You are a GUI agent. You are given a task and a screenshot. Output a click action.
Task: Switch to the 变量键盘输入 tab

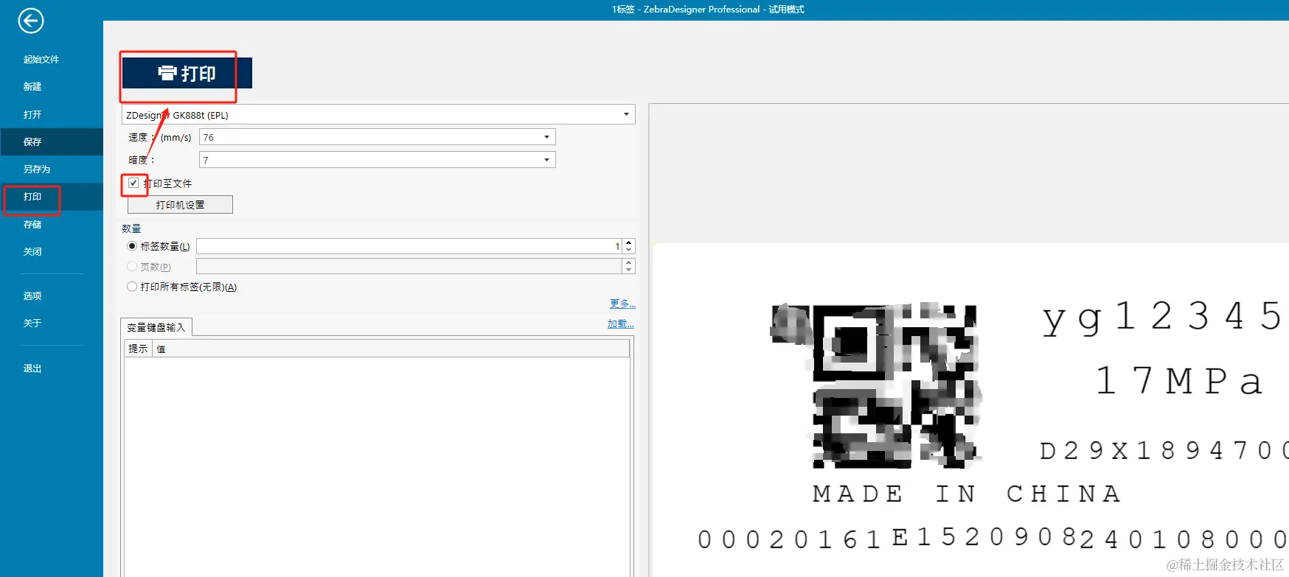point(156,327)
